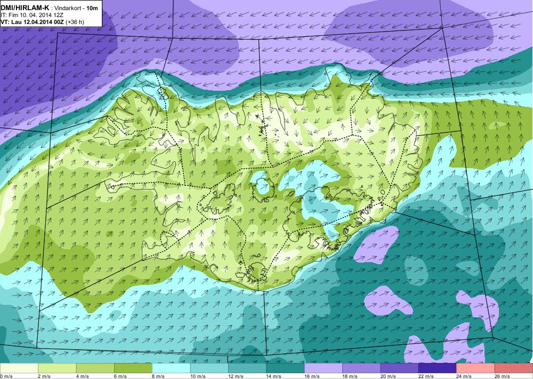Click the dark teal 14–16 m/s legend swatch

click(286, 368)
